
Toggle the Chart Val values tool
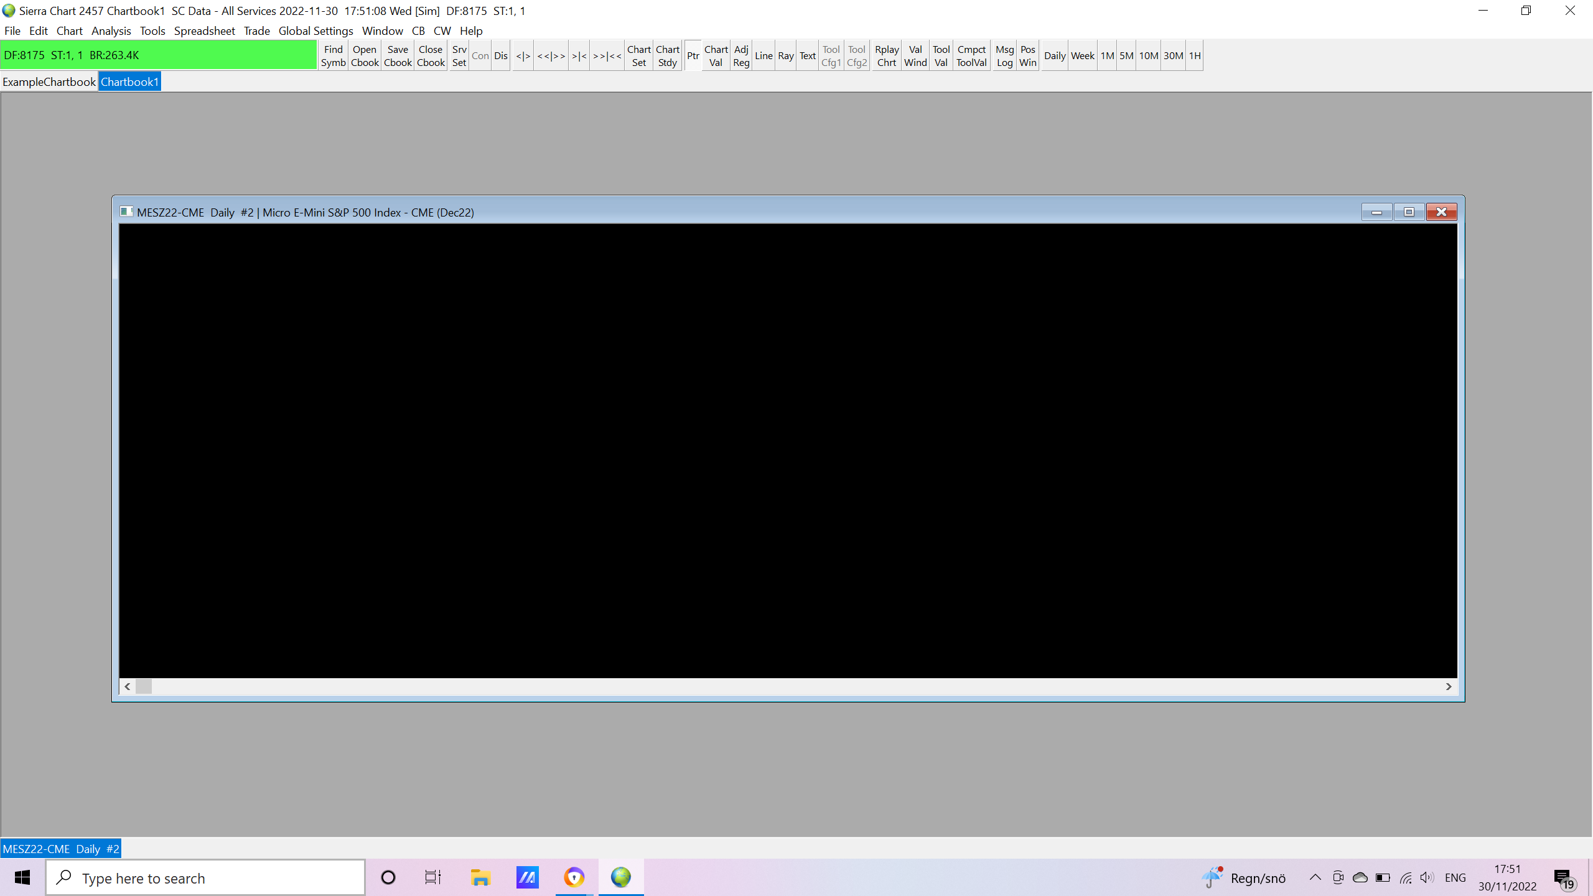pos(716,56)
